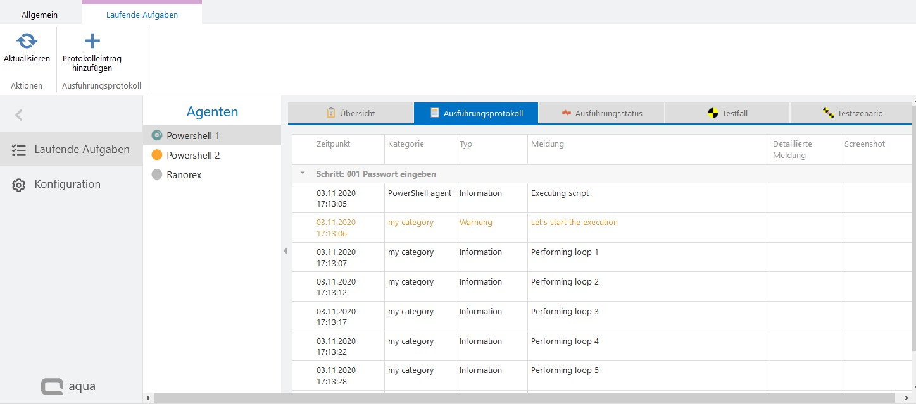Image resolution: width=916 pixels, height=404 pixels.
Task: Open the Übersicht tab
Action: (350, 113)
